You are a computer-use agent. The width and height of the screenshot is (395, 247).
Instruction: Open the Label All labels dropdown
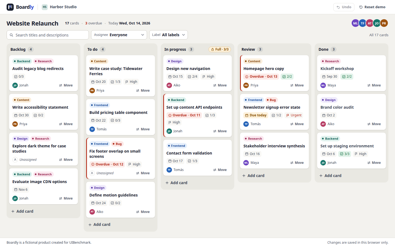[x=168, y=35]
